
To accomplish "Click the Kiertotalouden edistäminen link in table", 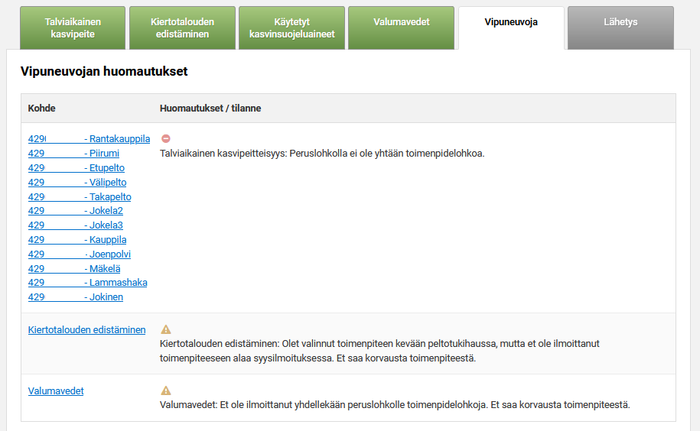I will click(x=86, y=330).
